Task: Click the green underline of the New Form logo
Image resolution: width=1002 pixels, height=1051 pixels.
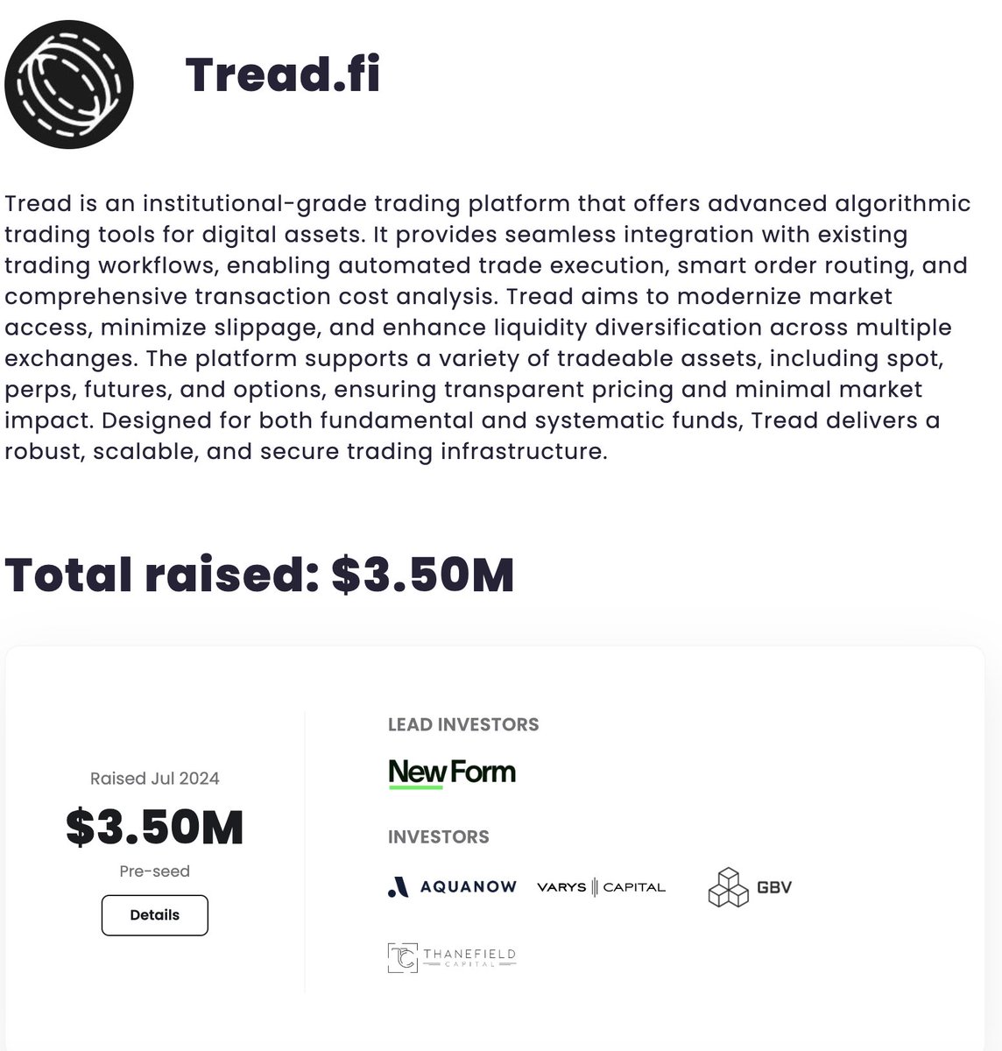Action: (x=415, y=787)
